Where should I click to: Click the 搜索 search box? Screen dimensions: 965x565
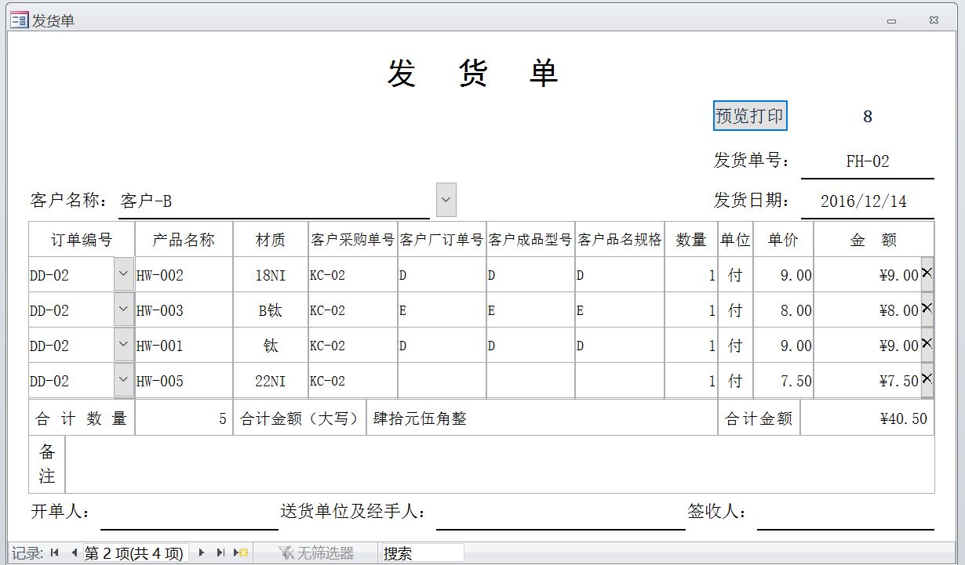[x=421, y=553]
